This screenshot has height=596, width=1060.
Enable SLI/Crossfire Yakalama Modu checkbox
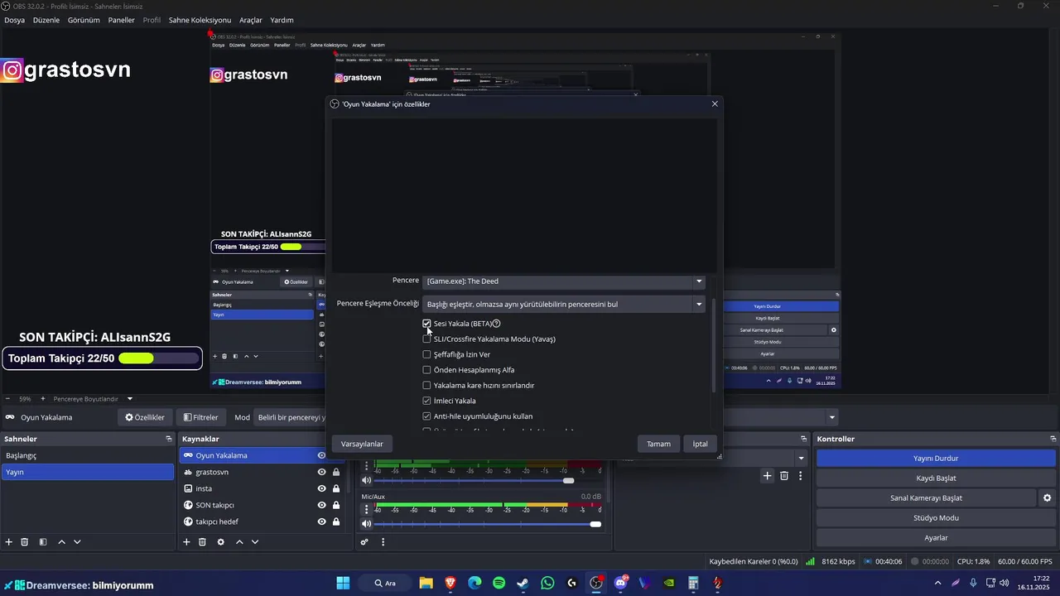(426, 339)
